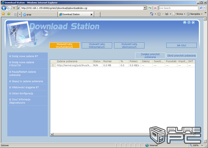This screenshot has height=148, width=208.
Task: Close the Download Station tab
Action: point(91,14)
